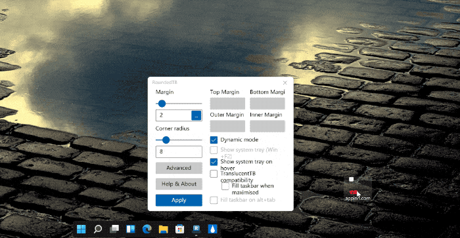Open the Windows Start menu

pos(81,229)
